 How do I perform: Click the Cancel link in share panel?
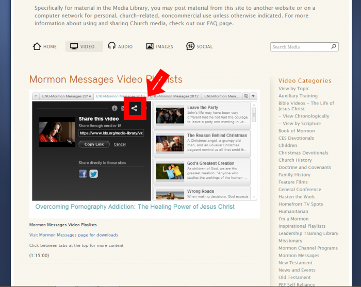pyautogui.click(x=120, y=144)
